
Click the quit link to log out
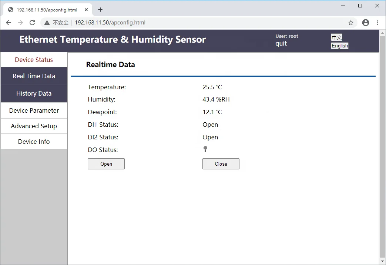(x=281, y=43)
